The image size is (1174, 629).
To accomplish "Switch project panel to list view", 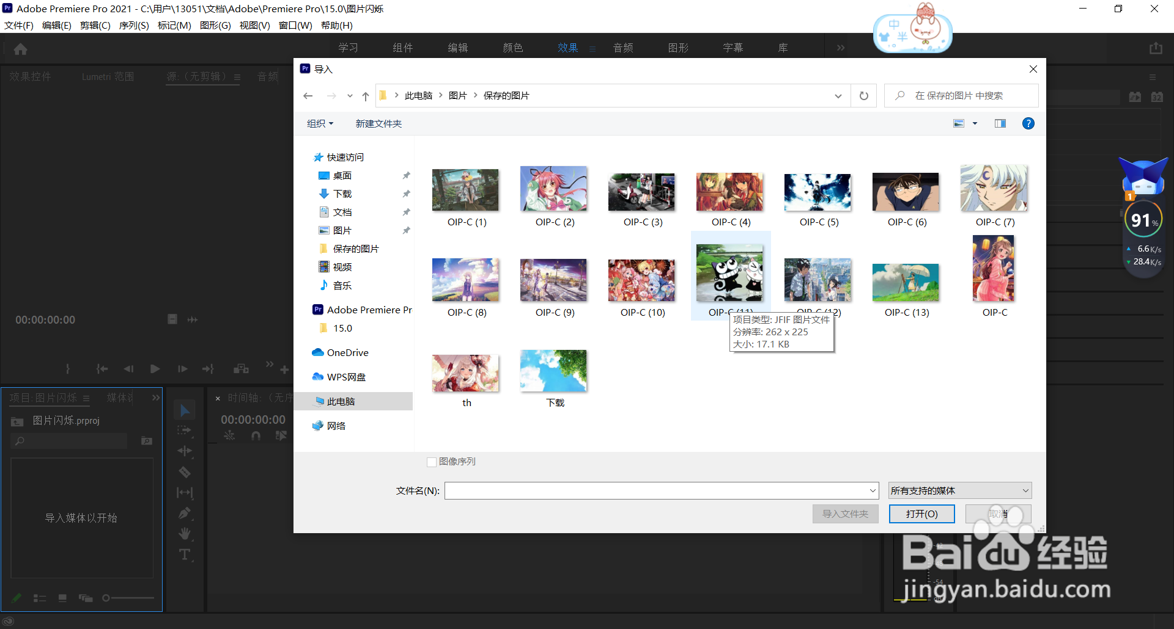I will 40,598.
